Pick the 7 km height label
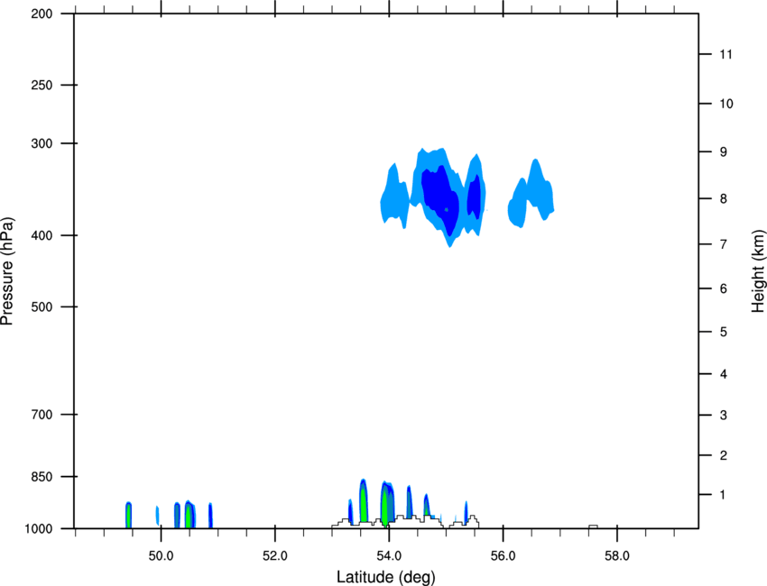The width and height of the screenshot is (767, 586). pos(723,244)
